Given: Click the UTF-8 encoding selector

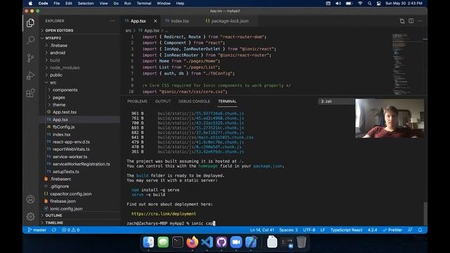Looking at the screenshot, I should 309,230.
